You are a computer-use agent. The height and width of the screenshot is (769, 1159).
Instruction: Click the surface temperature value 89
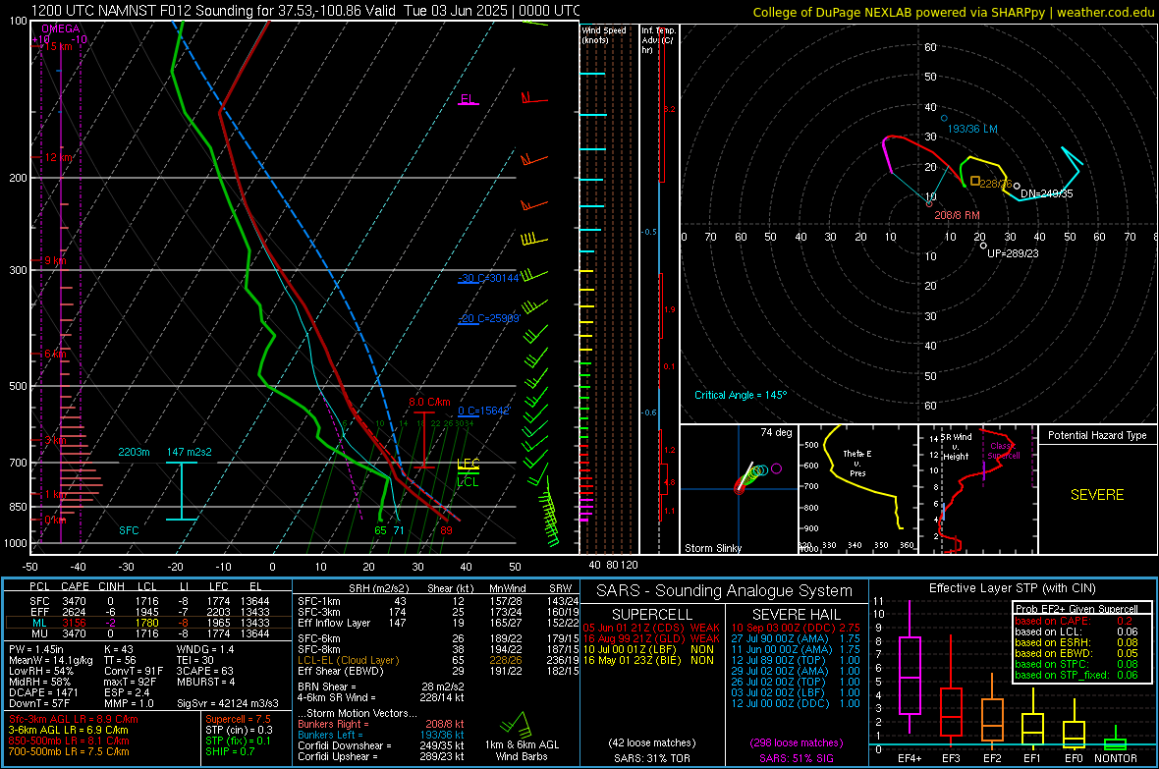(446, 530)
